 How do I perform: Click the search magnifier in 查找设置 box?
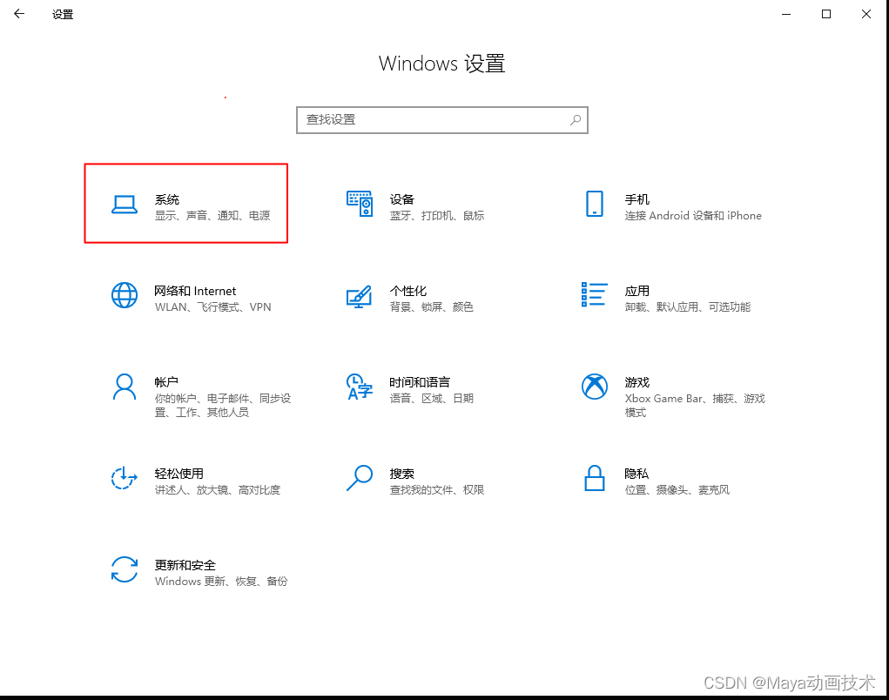pyautogui.click(x=576, y=119)
